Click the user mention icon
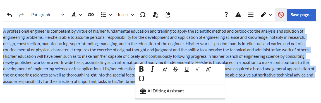Image resolution: width=321 pixels, height=103 pixels. click(155, 15)
